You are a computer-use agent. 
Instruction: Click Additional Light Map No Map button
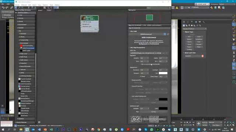153,112
